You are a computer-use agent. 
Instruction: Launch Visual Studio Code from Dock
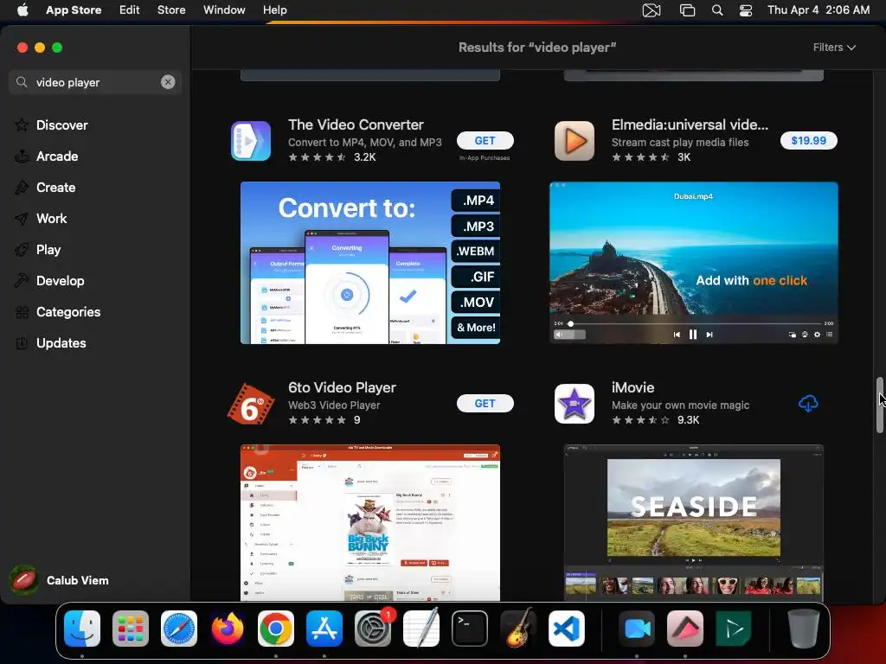pos(567,629)
